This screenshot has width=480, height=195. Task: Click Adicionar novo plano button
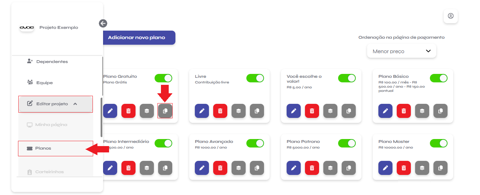click(x=137, y=38)
